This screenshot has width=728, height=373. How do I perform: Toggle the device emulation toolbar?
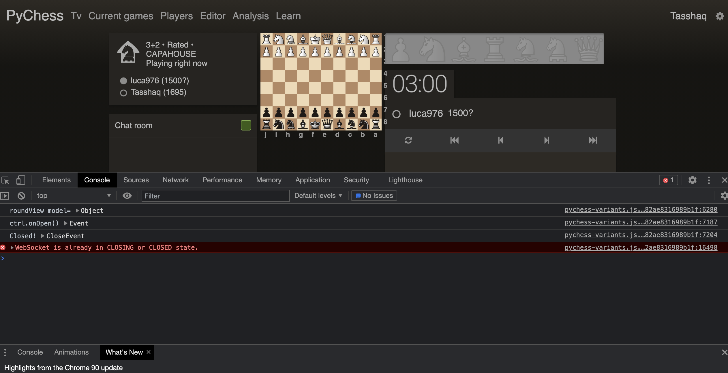point(20,180)
